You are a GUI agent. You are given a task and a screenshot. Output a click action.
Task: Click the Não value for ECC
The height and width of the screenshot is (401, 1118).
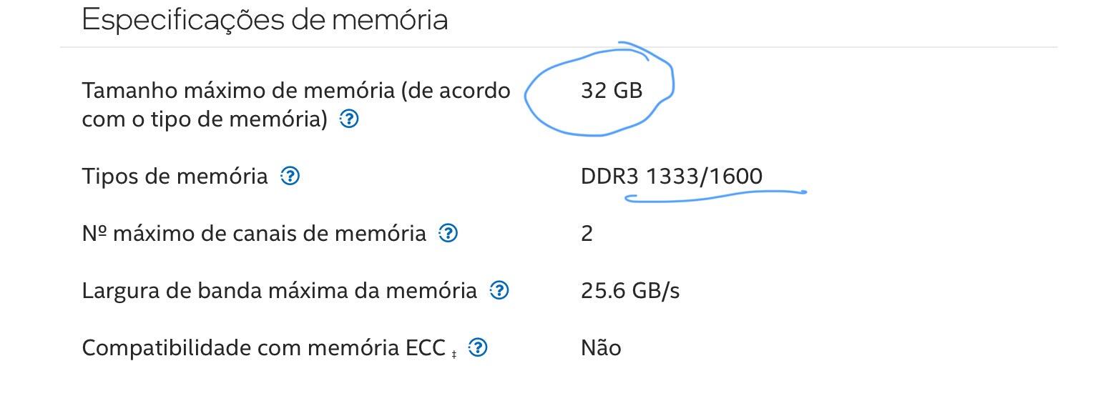click(601, 347)
